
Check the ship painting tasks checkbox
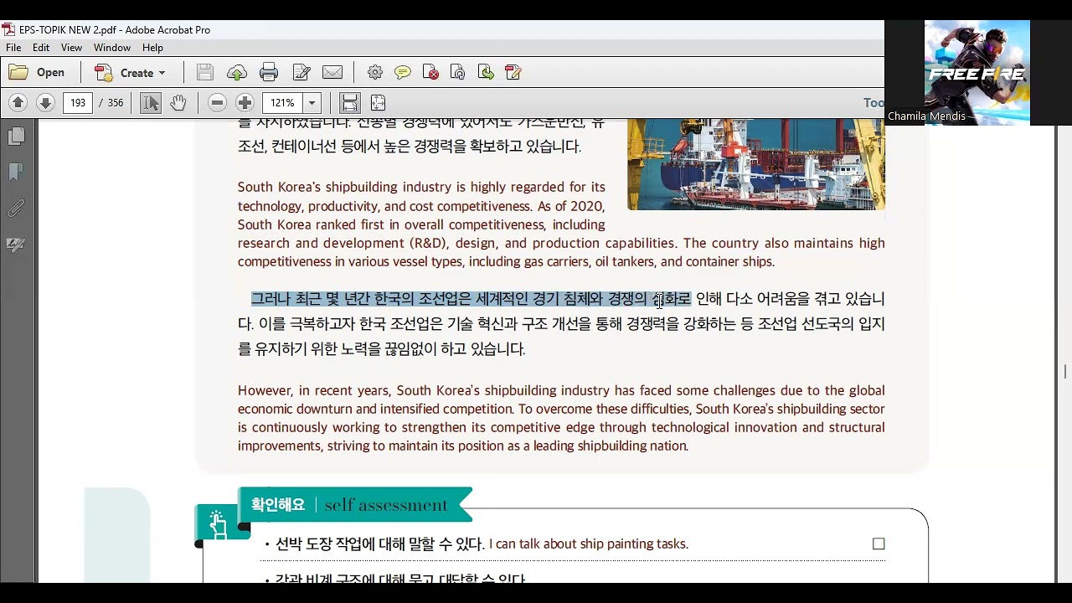(x=879, y=544)
